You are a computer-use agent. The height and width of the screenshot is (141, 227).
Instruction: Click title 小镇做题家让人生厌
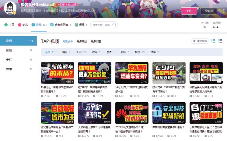(206, 129)
